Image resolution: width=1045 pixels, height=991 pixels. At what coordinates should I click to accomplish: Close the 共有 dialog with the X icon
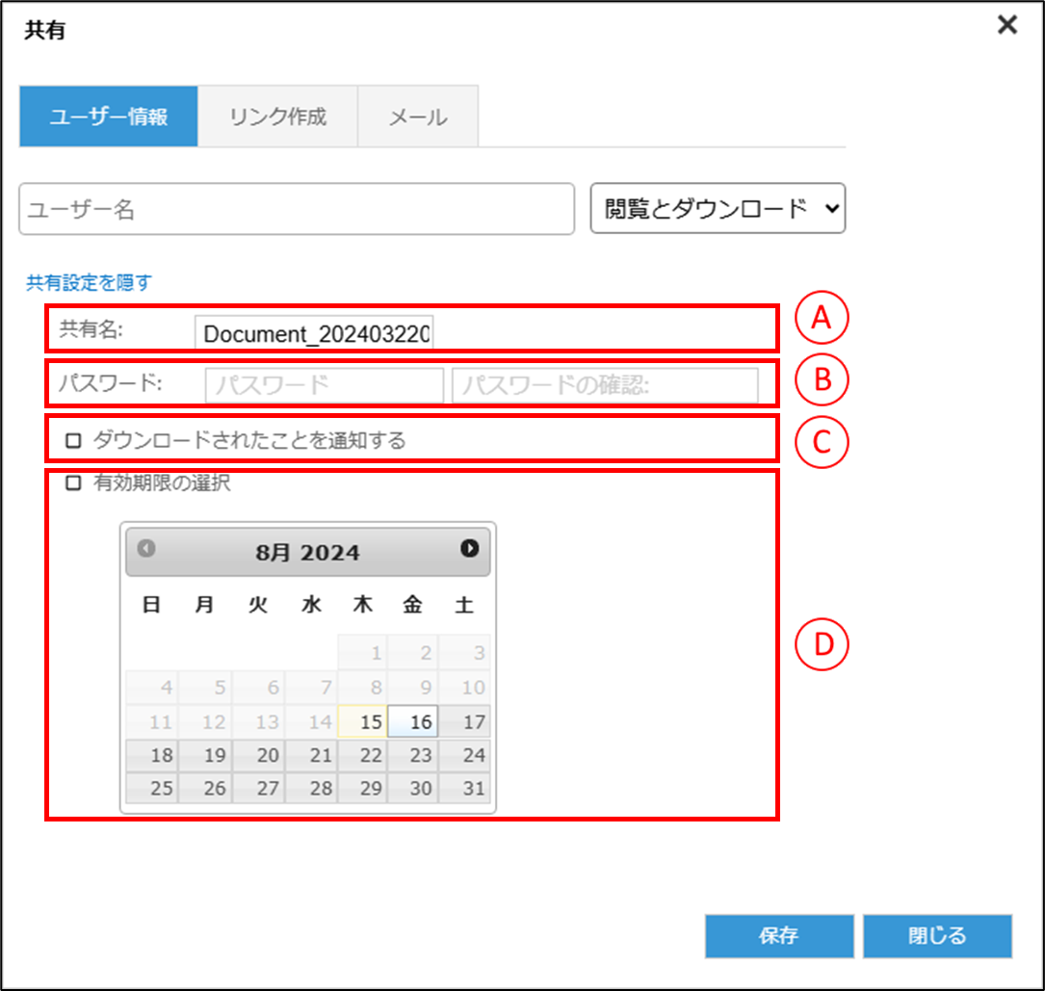(1007, 25)
